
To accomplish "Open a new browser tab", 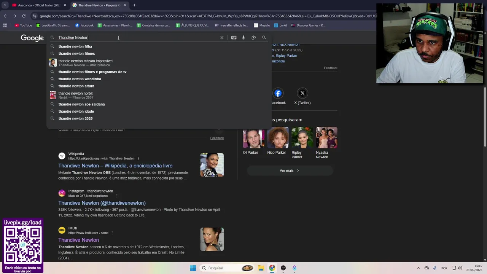I will tap(134, 5).
